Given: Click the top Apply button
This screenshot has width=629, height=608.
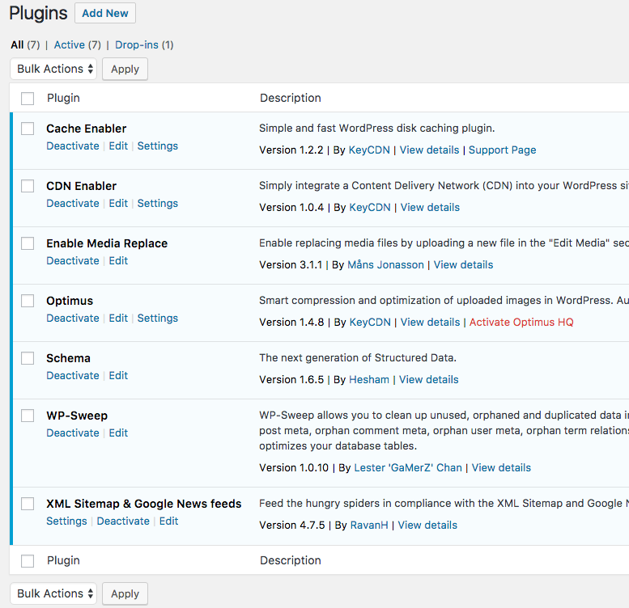Looking at the screenshot, I should [x=125, y=69].
